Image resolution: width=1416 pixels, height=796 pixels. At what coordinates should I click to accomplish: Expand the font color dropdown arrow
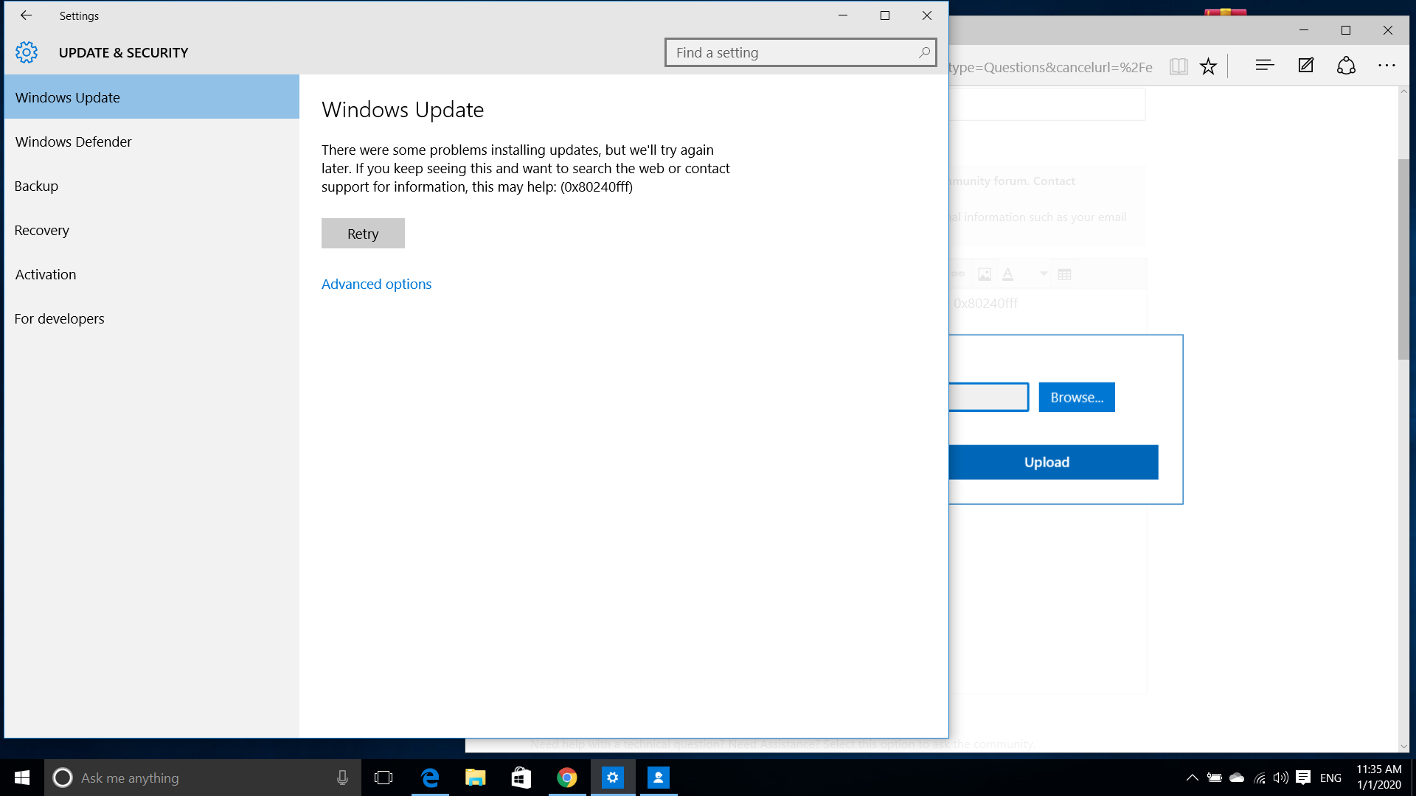[x=1044, y=273]
